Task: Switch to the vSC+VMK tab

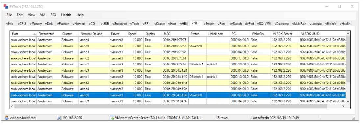Action: (x=264, y=24)
